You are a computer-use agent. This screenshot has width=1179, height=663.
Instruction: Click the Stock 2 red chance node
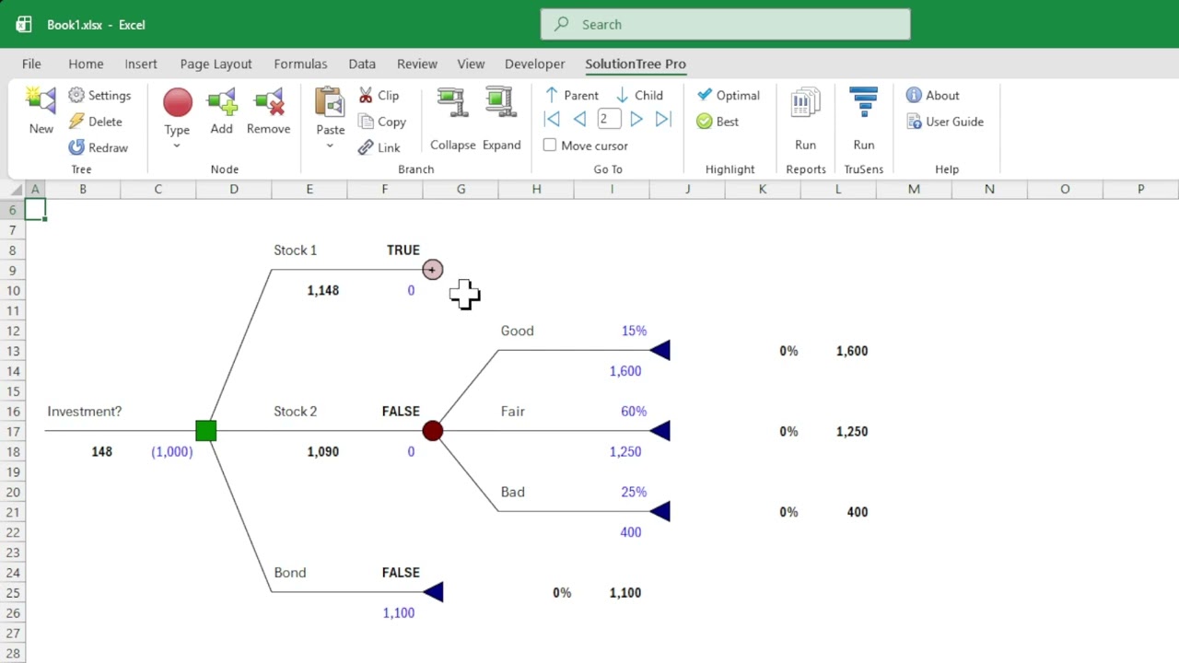[432, 431]
